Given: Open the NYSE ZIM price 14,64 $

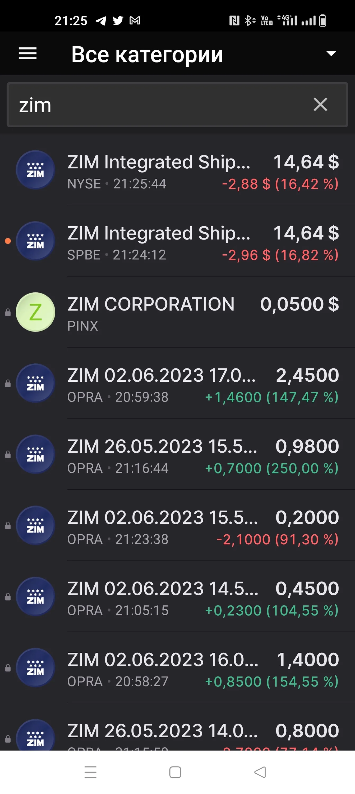Looking at the screenshot, I should (306, 162).
